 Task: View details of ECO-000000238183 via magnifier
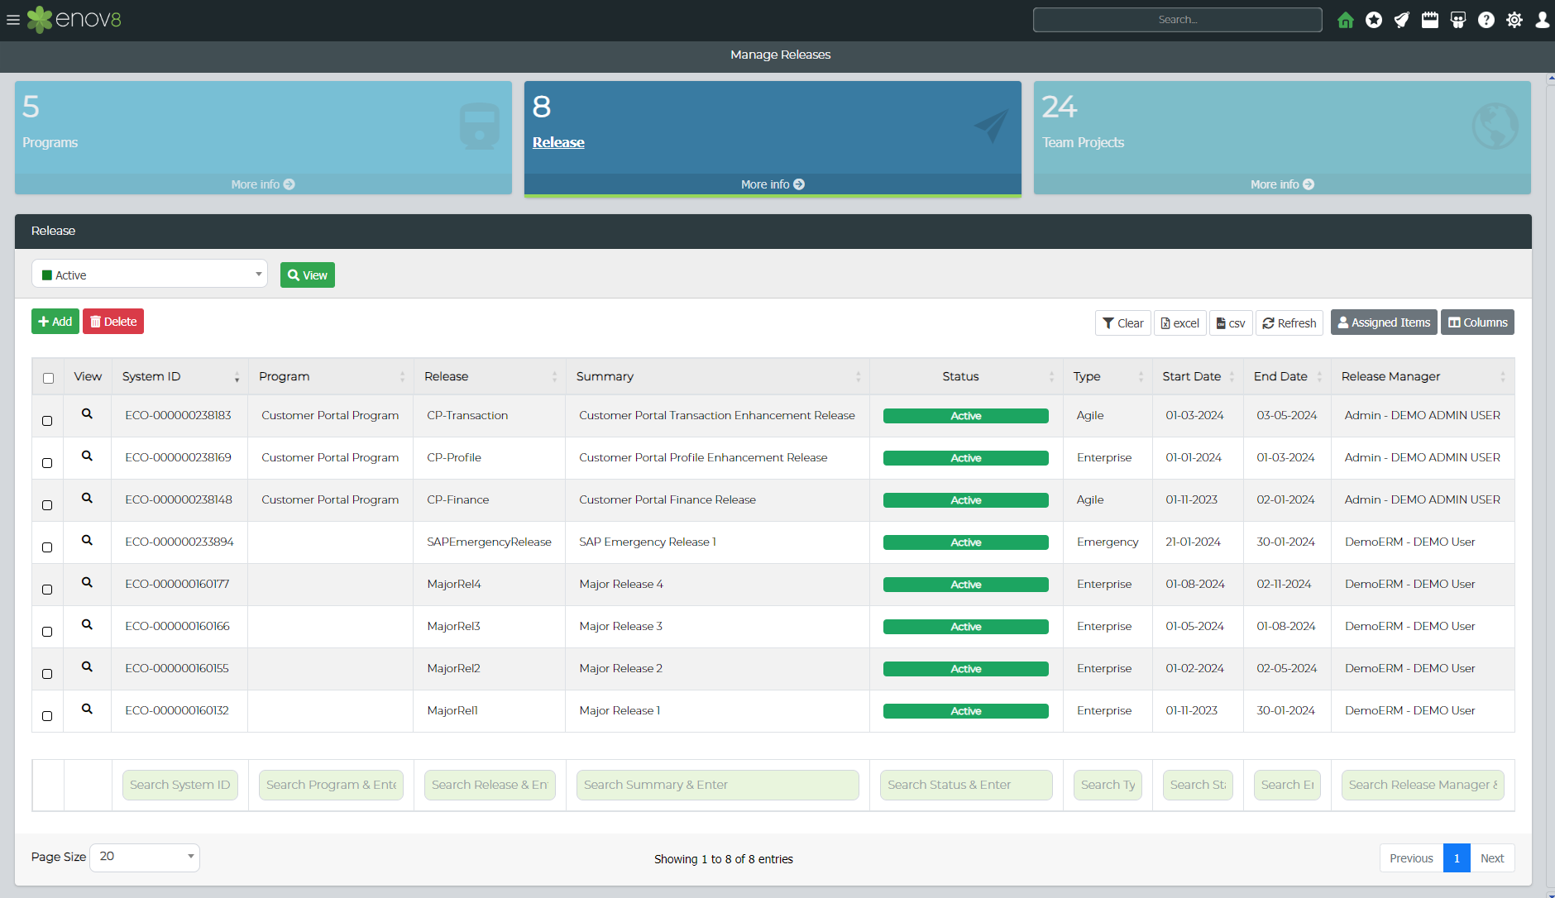tap(87, 414)
